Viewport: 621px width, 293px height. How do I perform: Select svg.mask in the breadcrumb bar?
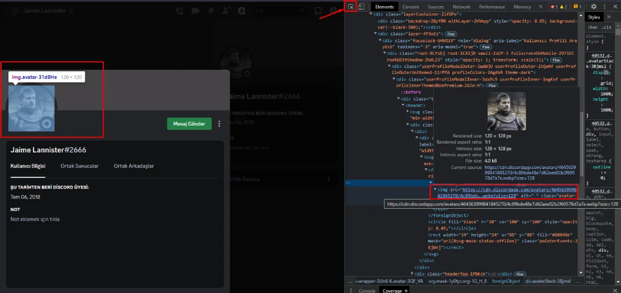tap(457, 281)
